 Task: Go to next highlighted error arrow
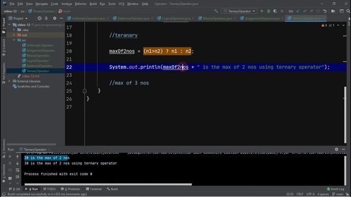tap(343, 25)
